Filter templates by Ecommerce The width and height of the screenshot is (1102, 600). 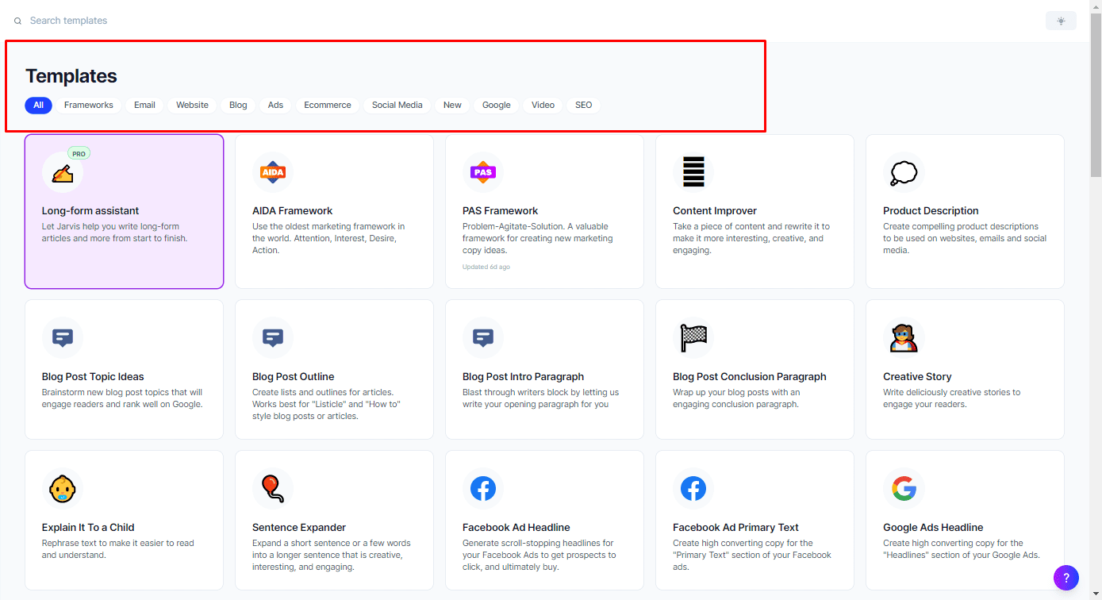328,105
